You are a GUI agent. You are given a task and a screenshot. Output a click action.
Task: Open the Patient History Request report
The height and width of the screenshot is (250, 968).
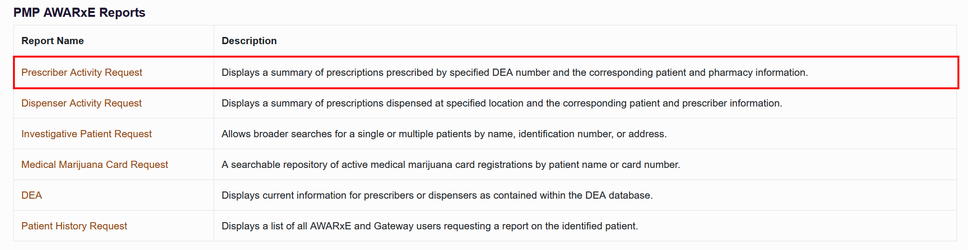(74, 226)
